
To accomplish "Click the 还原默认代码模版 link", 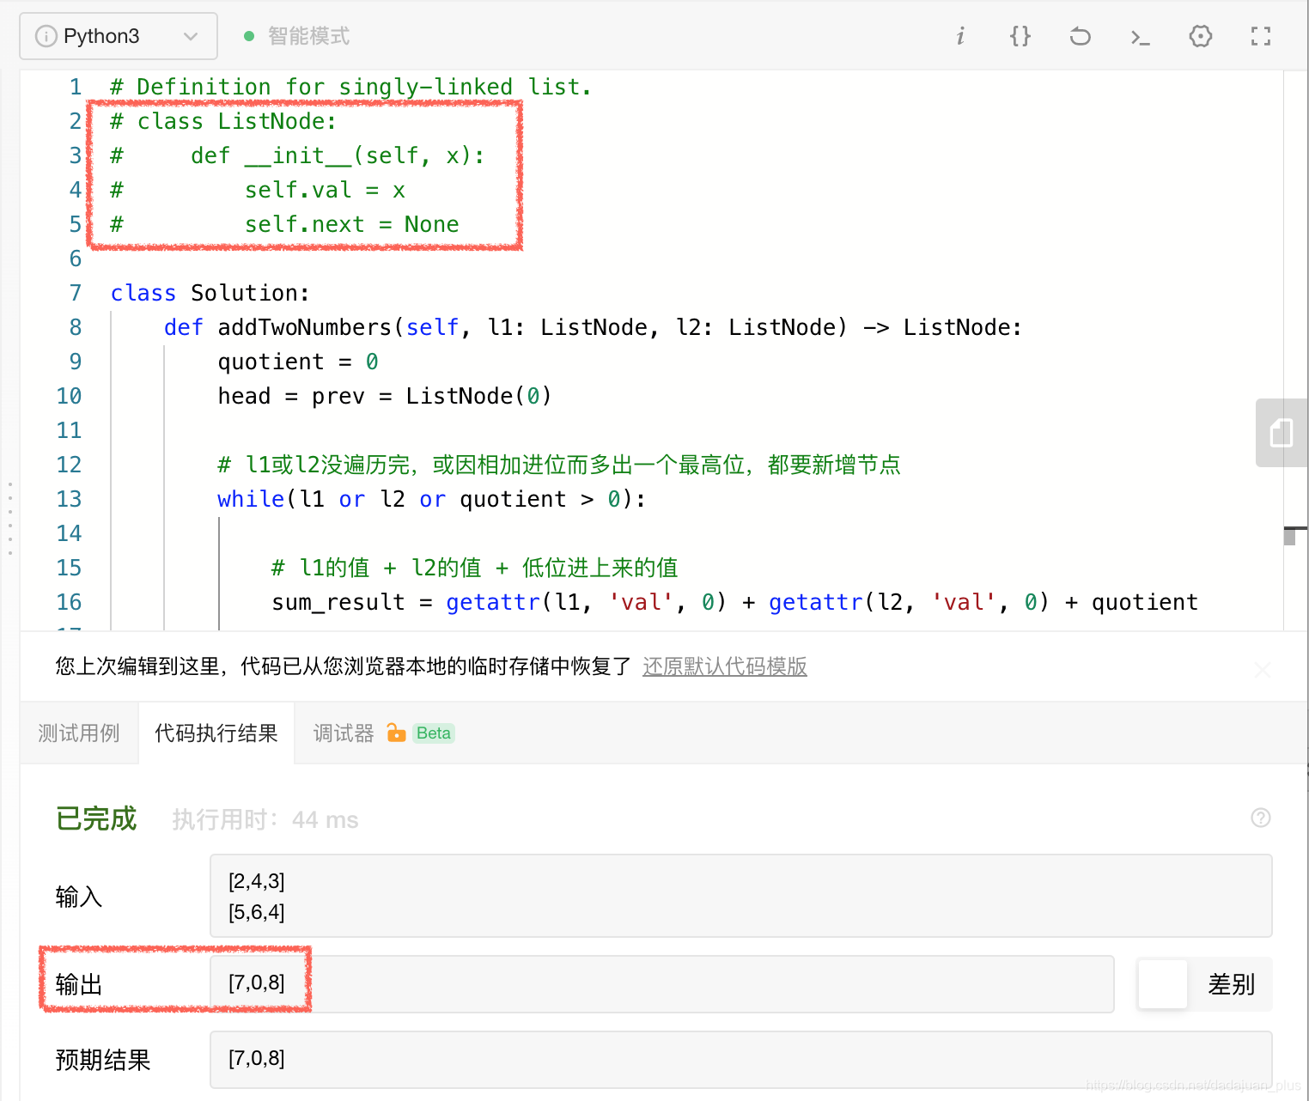I will click(x=724, y=666).
